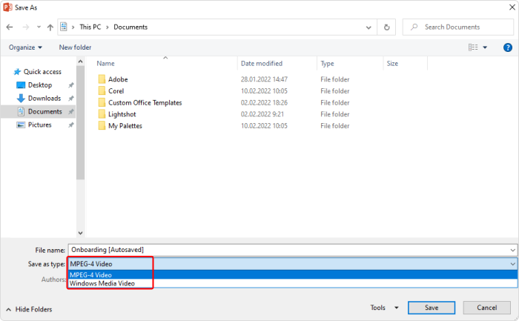
Task: Open recent locations dropdown arrow
Action: pyautogui.click(x=39, y=27)
